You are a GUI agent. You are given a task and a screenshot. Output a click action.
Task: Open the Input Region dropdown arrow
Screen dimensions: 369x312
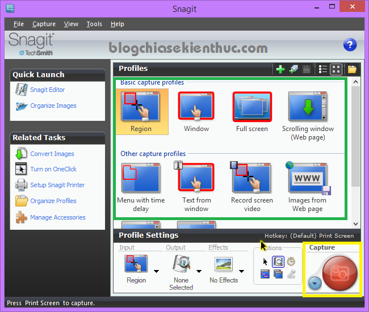(x=156, y=271)
